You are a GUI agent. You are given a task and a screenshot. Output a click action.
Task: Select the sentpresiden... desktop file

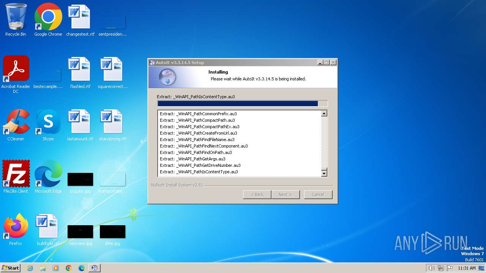tap(112, 26)
